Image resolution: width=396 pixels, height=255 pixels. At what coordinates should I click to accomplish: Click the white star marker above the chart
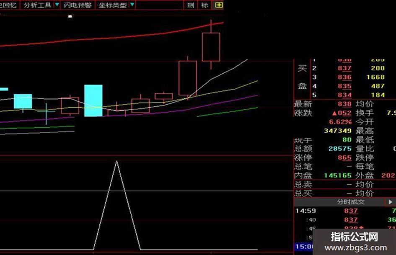click(x=70, y=16)
